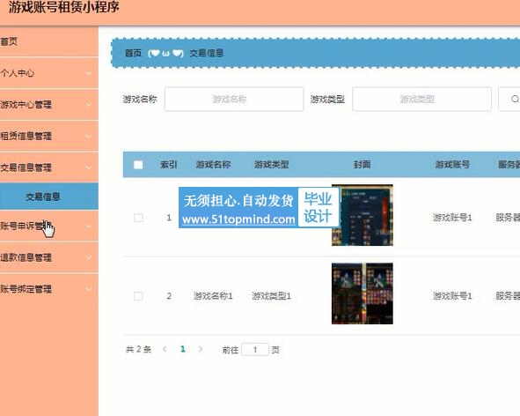This screenshot has width=520, height=416.
Task: Open 账号申诉管理 sidebar menu
Action: (49, 226)
